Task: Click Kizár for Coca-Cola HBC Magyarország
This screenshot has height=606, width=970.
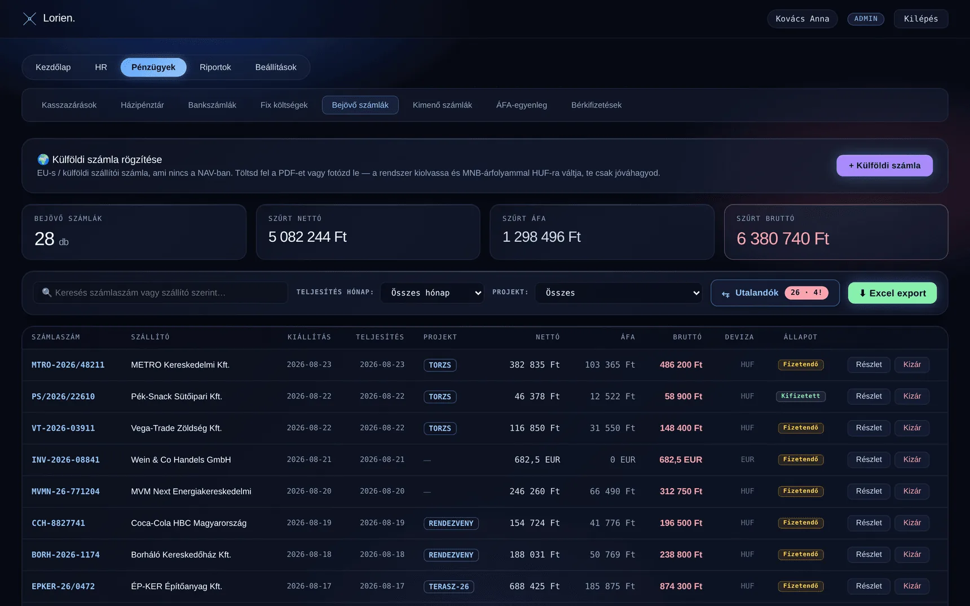Action: click(x=912, y=523)
